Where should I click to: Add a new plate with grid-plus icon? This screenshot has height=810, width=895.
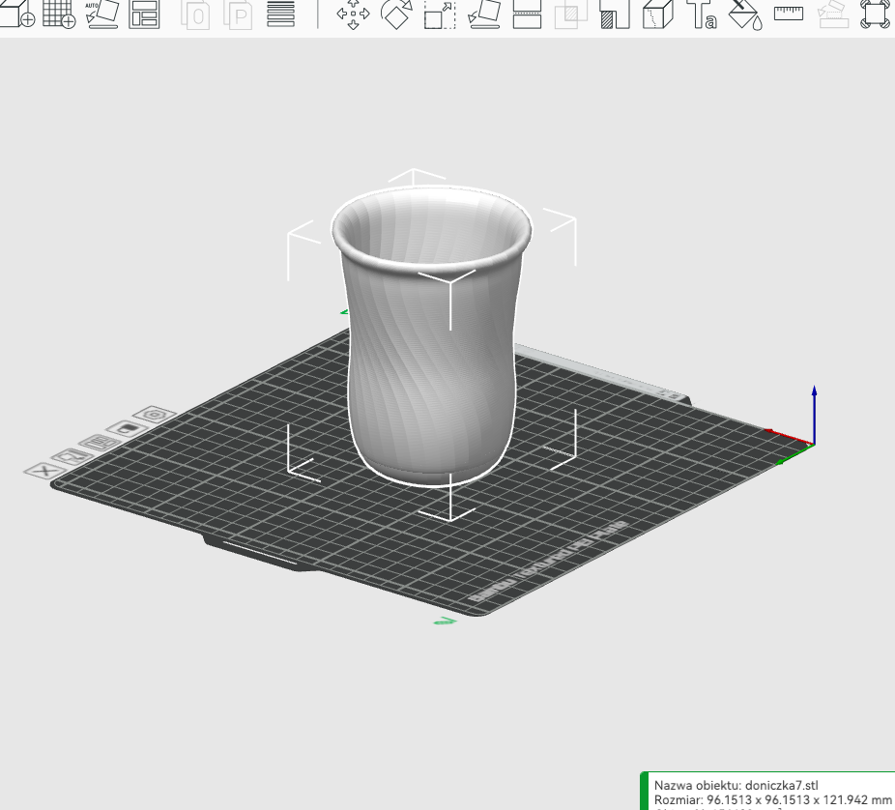coord(59,13)
